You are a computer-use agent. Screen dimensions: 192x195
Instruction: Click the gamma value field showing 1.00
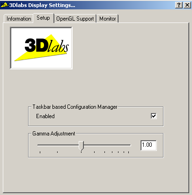pyautogui.click(x=148, y=145)
